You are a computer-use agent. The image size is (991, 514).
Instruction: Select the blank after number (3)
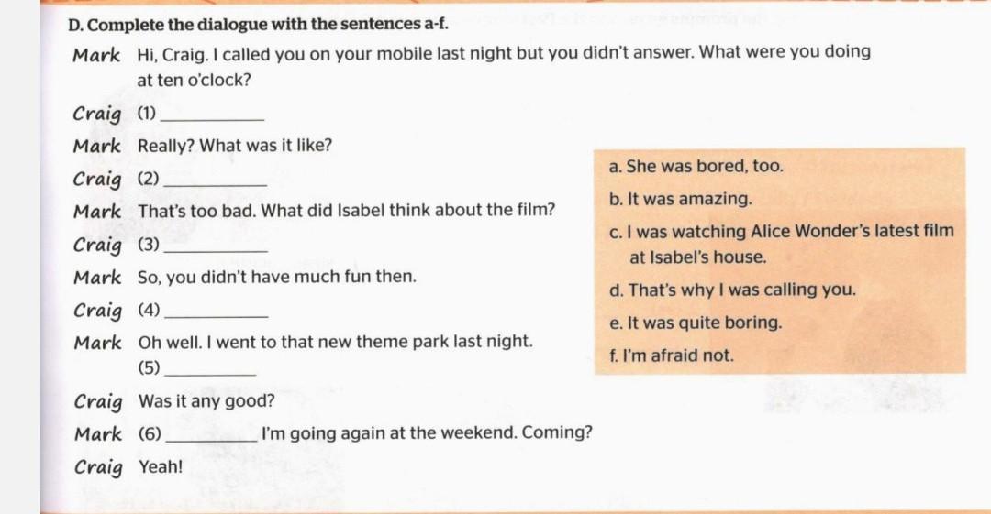(x=214, y=246)
